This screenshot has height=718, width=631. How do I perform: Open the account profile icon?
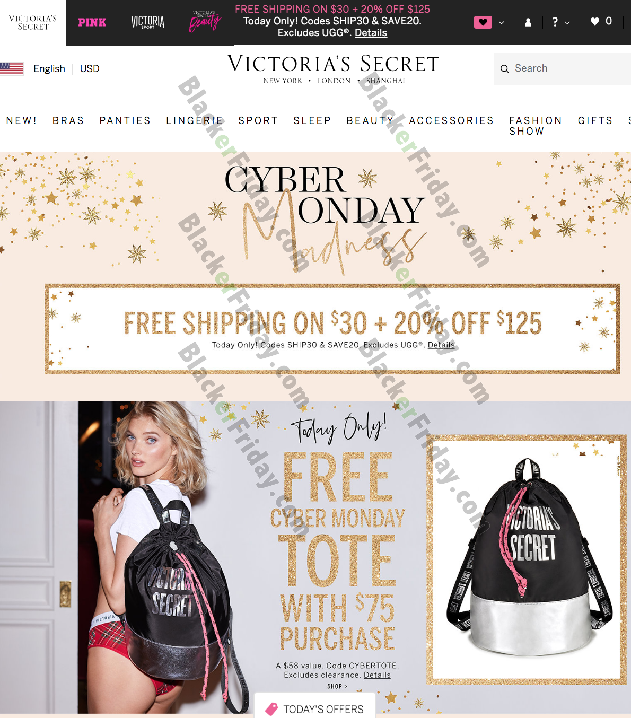coord(528,22)
